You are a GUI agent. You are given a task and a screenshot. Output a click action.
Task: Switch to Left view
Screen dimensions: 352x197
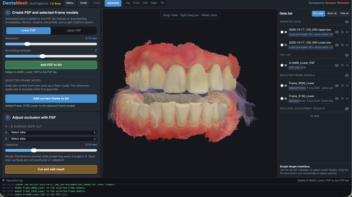pyautogui.click(x=145, y=3)
